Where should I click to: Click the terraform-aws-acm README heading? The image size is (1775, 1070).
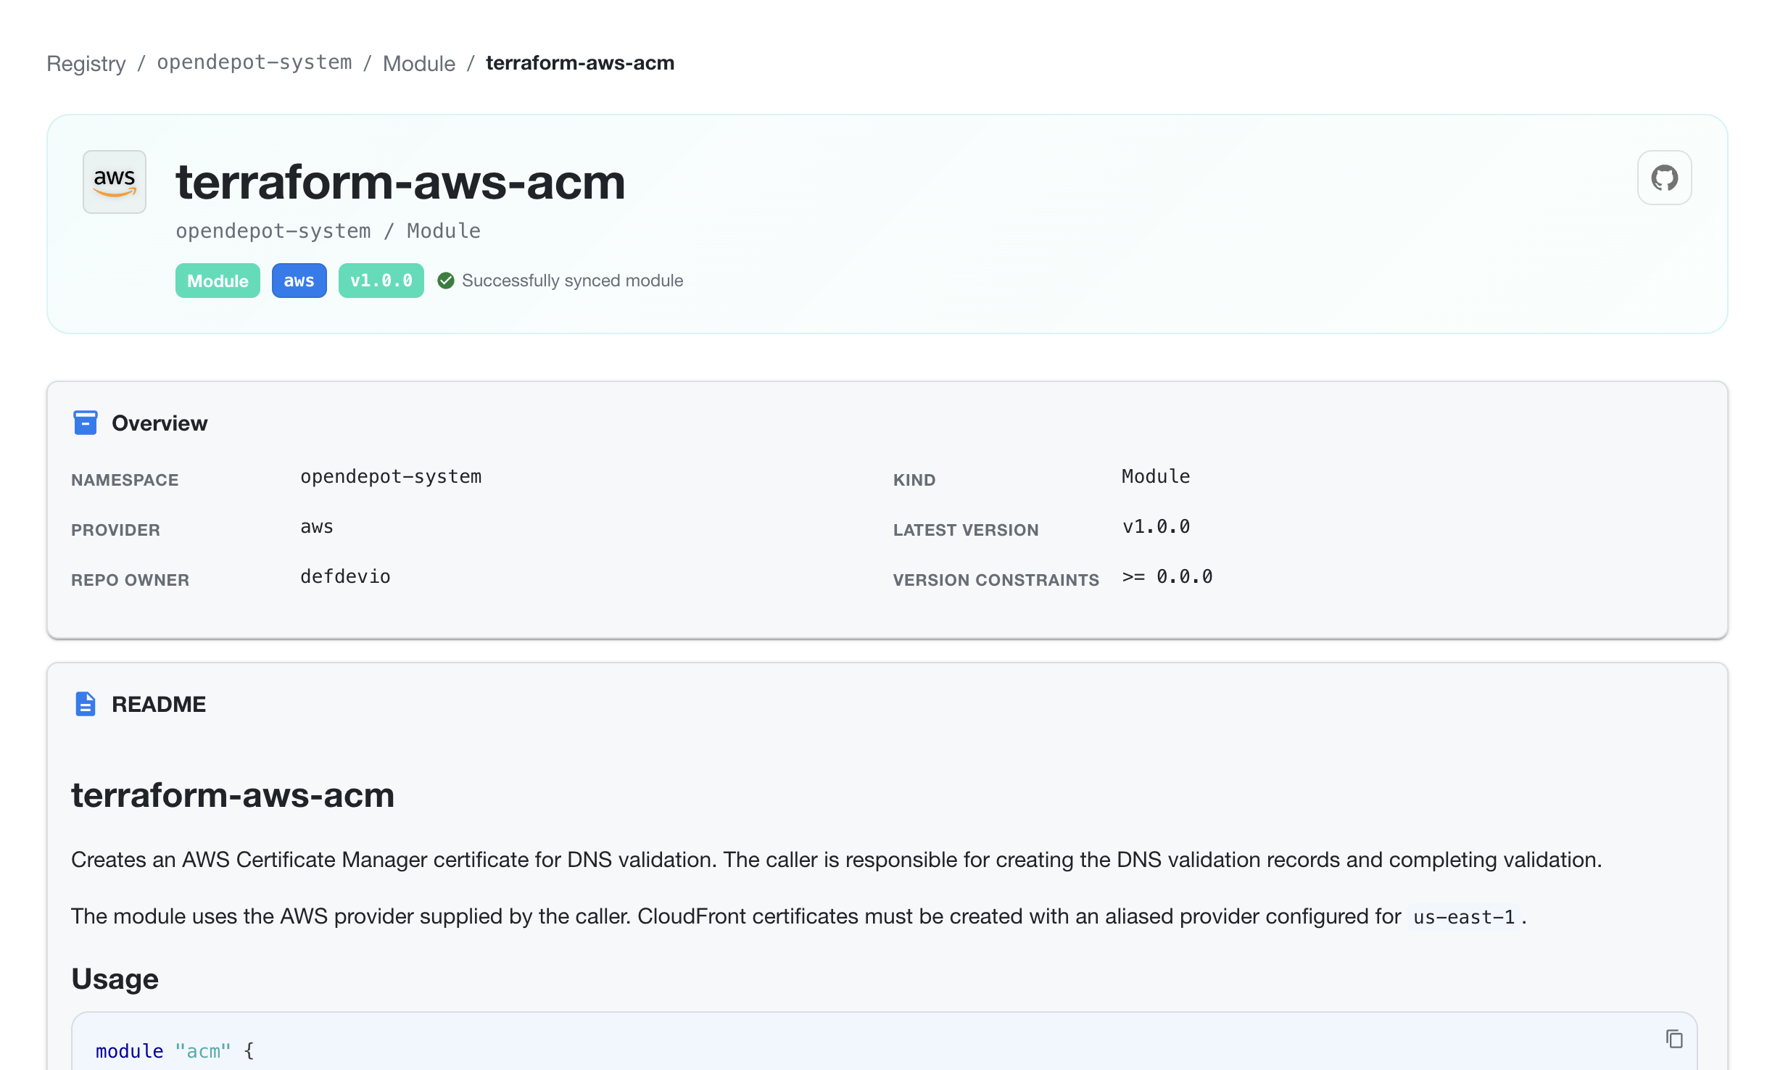tap(233, 795)
